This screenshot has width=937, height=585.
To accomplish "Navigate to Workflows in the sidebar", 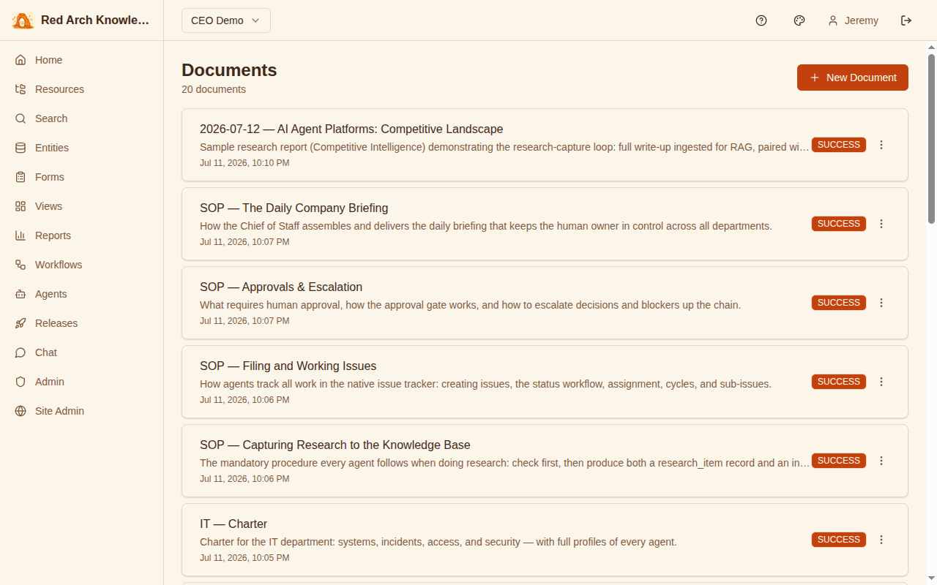I will [81, 265].
